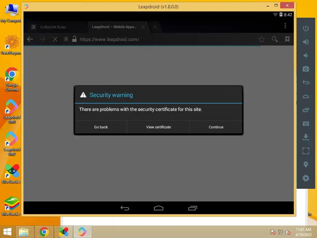Open BlueStacks X from the taskbar
Image resolution: width=317 pixels, height=238 pixels.
coord(63,232)
